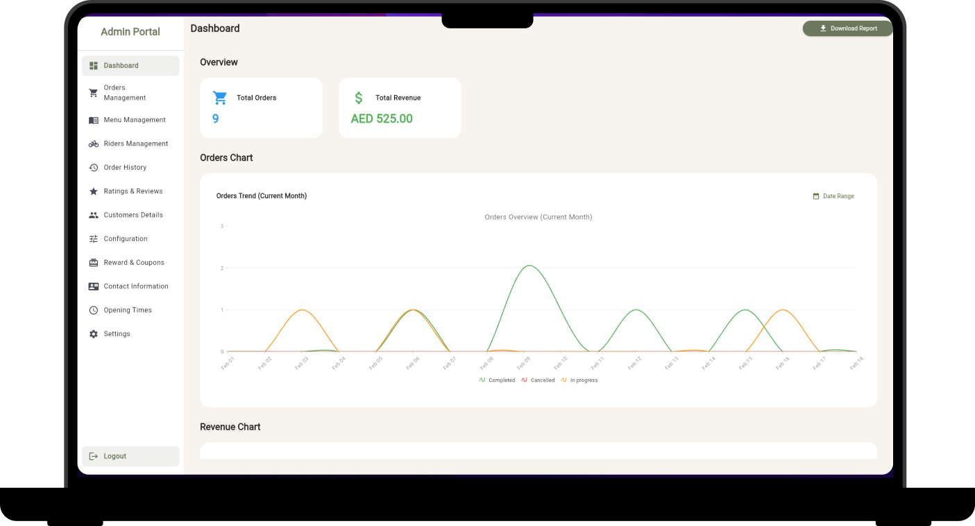Click the AED 525.00 revenue value
The image size is (975, 526).
[x=382, y=119]
